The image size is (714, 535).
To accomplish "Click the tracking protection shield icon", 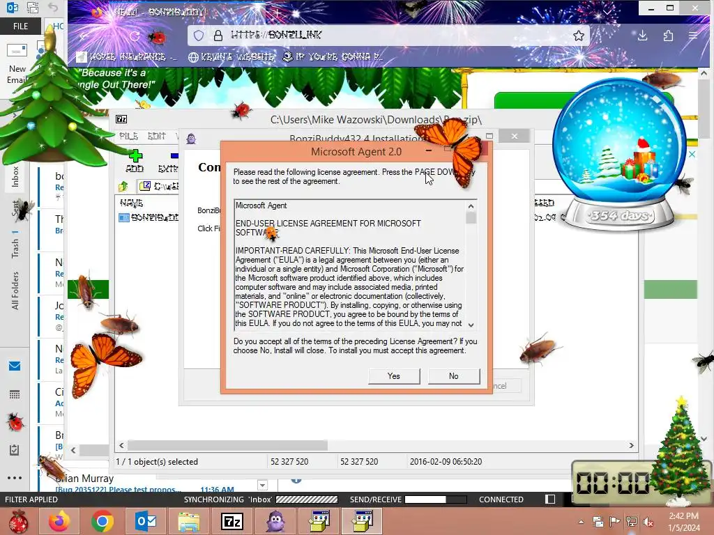I will 199,36.
